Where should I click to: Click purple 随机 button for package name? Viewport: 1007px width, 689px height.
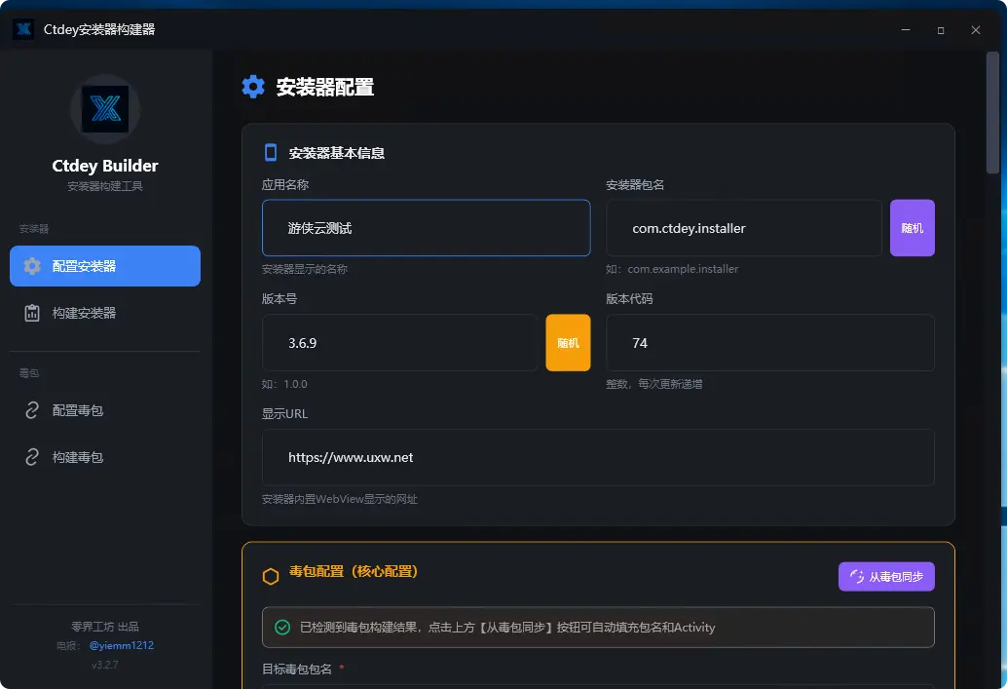tap(912, 227)
